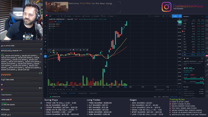Switch to Trading Panel tab
Viewport: 208px width, 117px height.
93,93
